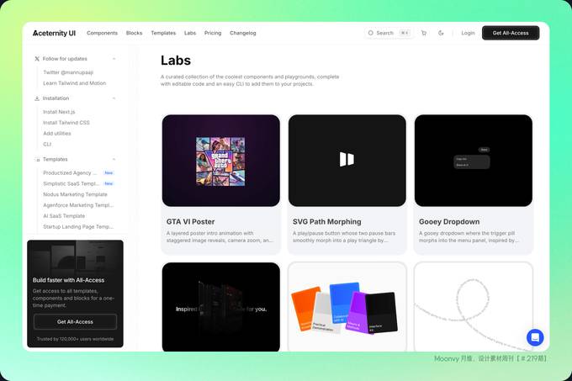This screenshot has width=572, height=381.
Task: Open Simplistic SaaS Template item
Action: tap(71, 183)
